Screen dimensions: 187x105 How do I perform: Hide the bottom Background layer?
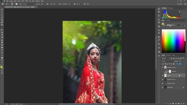[162, 87]
